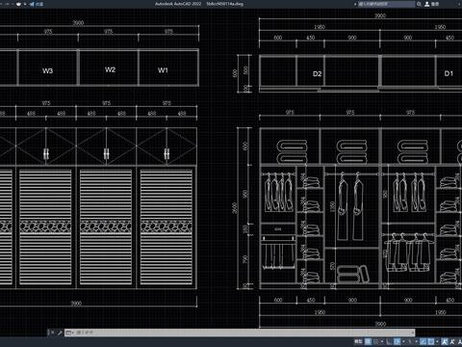Click the search magnifier icon in title bar
Screen dimensions: 462x347
tap(419, 4)
